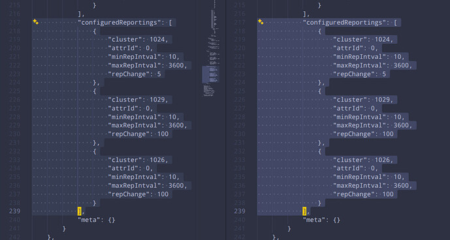Click the sparkle code-action icon in right pane
The width and height of the screenshot is (450, 240).
pyautogui.click(x=261, y=22)
